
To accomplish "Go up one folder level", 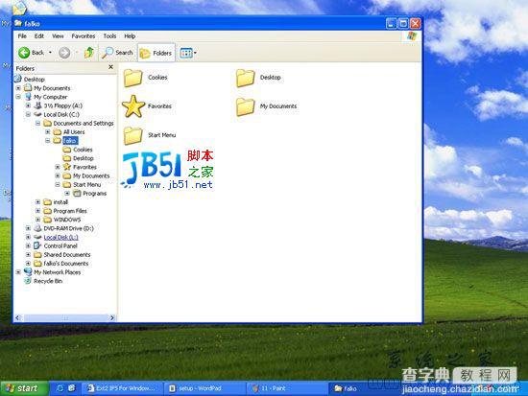I will click(x=89, y=53).
